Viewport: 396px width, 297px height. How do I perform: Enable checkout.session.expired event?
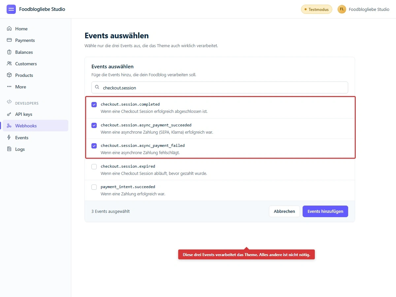(x=94, y=166)
